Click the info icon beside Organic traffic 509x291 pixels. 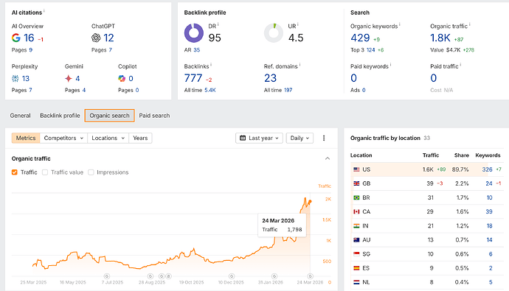click(469, 24)
